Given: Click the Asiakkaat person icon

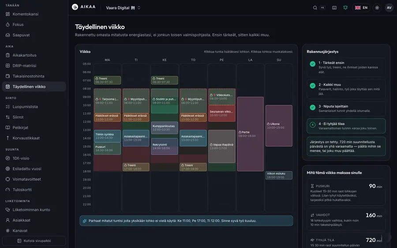Looking at the screenshot, I should (x=7, y=220).
